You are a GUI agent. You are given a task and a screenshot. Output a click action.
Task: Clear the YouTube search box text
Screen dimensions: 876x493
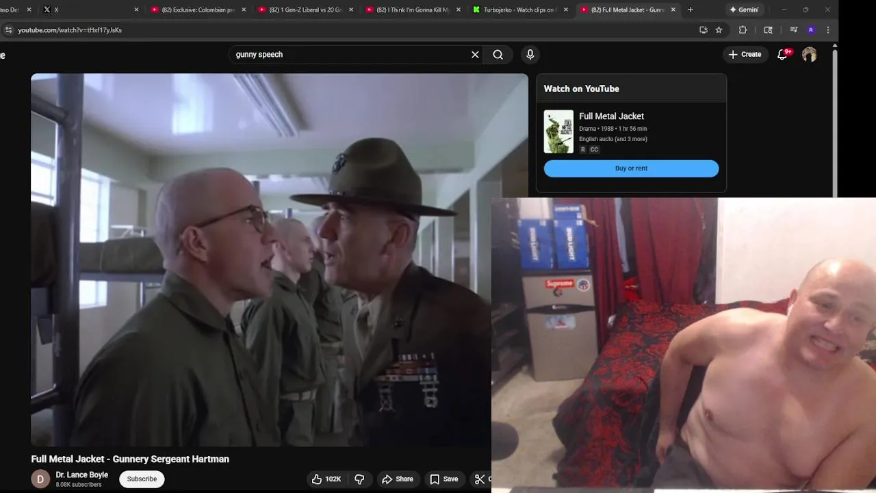tap(475, 55)
